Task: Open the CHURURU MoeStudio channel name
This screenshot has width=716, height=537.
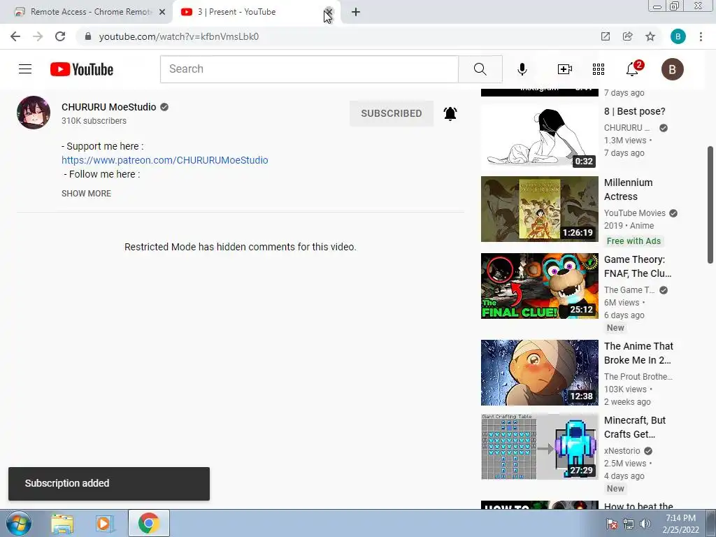Action: [x=108, y=107]
